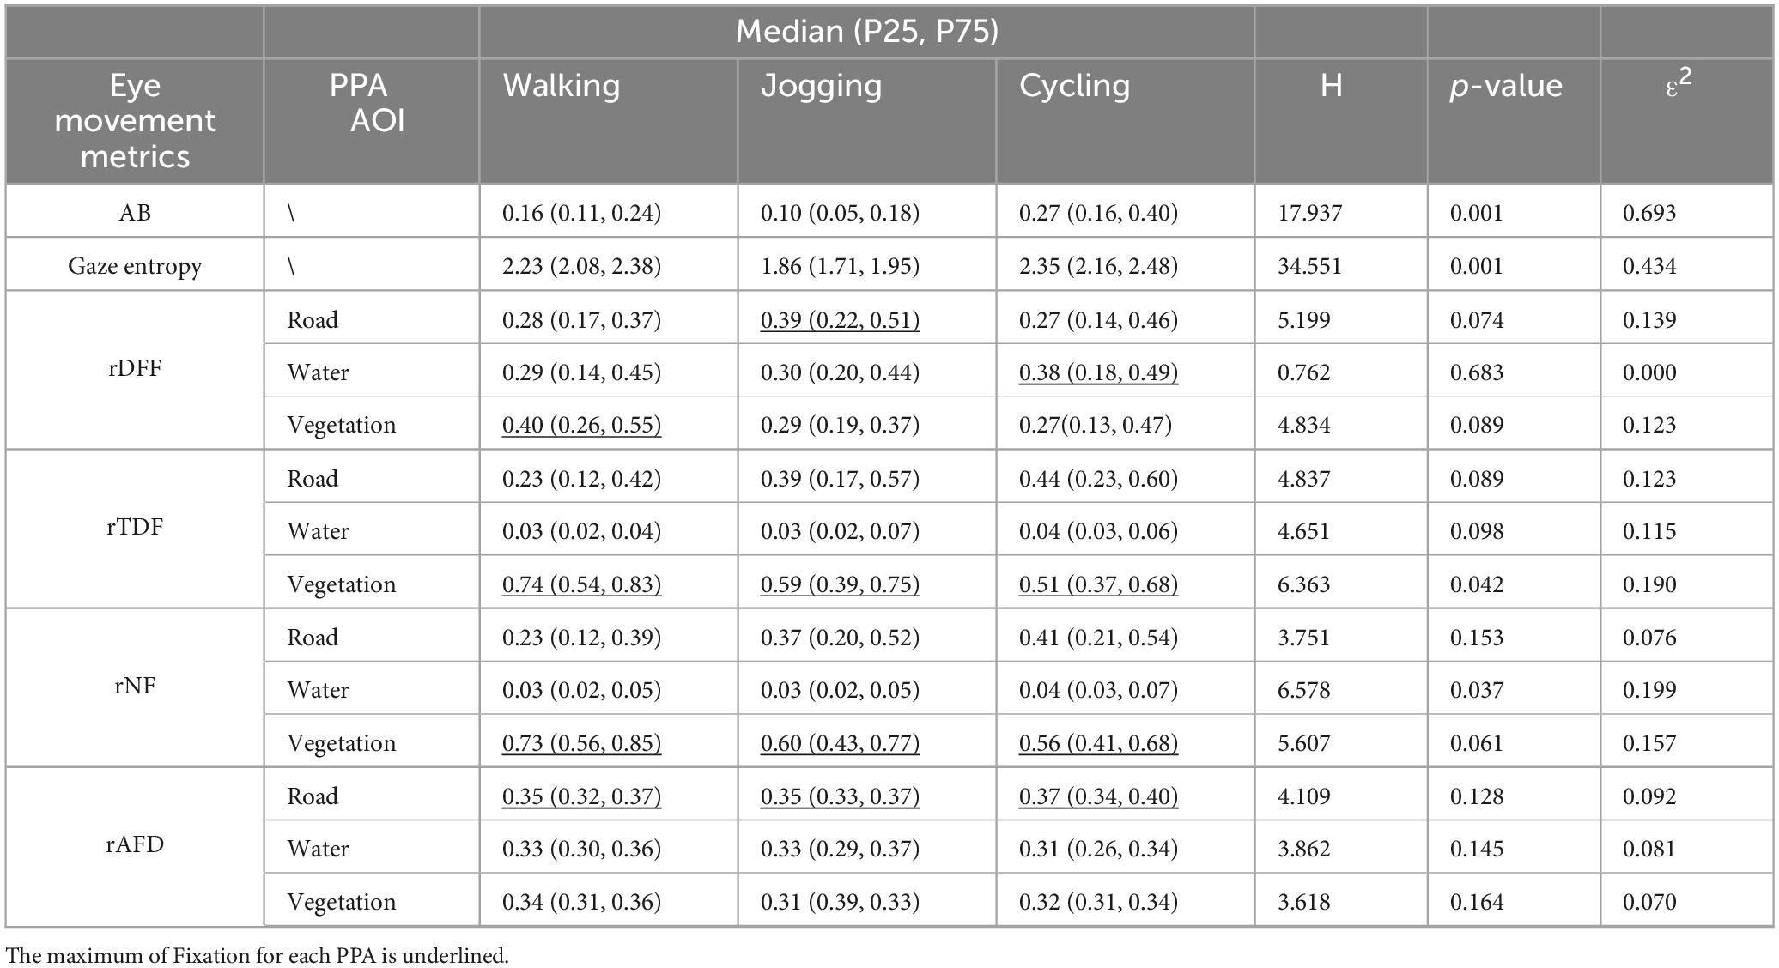Select the rAFD metric row label
Viewport: 1779px width, 968px height.
tap(135, 845)
